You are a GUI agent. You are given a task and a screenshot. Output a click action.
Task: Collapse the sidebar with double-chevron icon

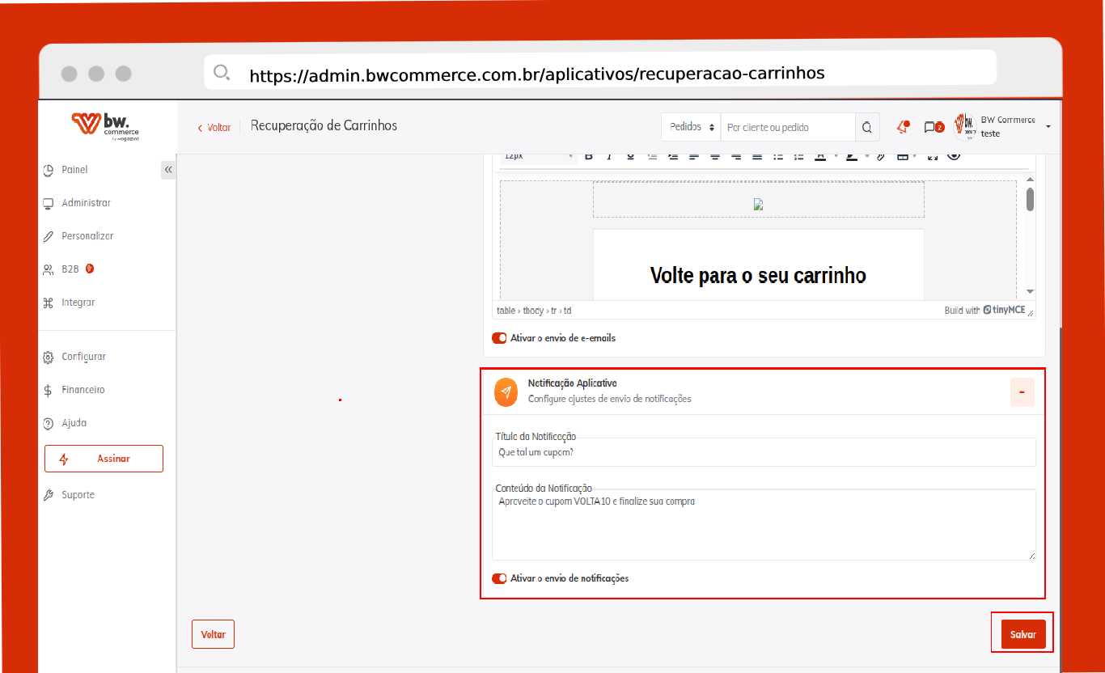pyautogui.click(x=168, y=170)
